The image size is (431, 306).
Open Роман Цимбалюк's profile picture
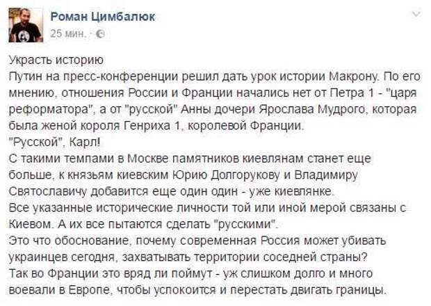26,25
